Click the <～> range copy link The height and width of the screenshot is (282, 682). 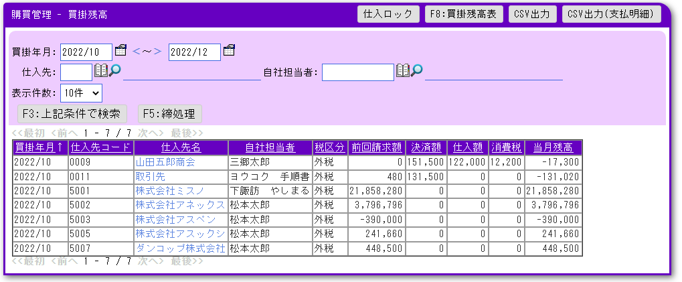pyautogui.click(x=147, y=52)
